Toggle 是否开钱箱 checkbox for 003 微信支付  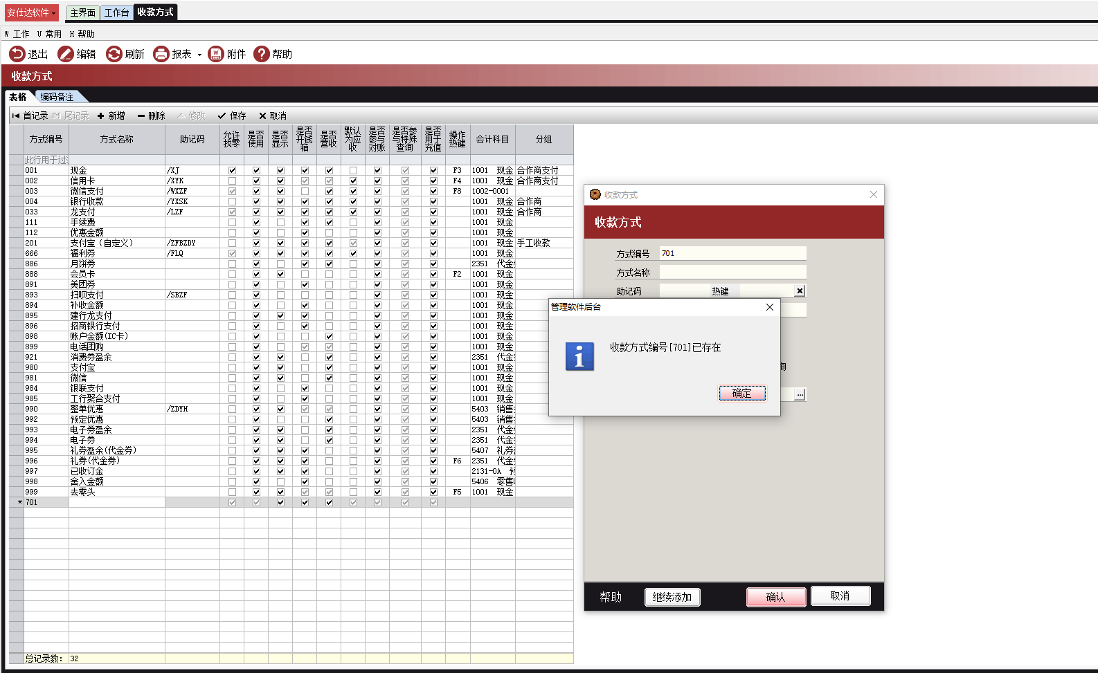pyautogui.click(x=305, y=191)
